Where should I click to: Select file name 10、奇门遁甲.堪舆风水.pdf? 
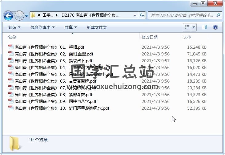(62, 108)
